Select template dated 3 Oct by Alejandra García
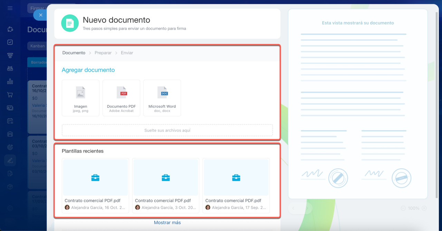 pyautogui.click(x=166, y=186)
